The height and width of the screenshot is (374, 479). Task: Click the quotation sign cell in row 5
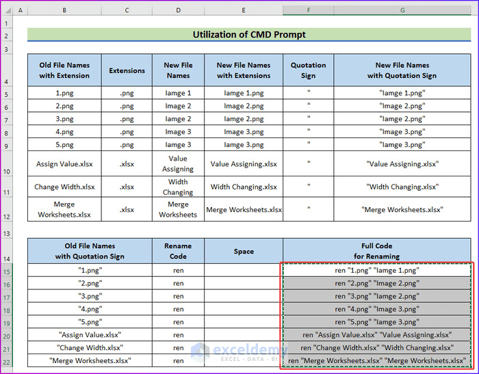[x=308, y=93]
